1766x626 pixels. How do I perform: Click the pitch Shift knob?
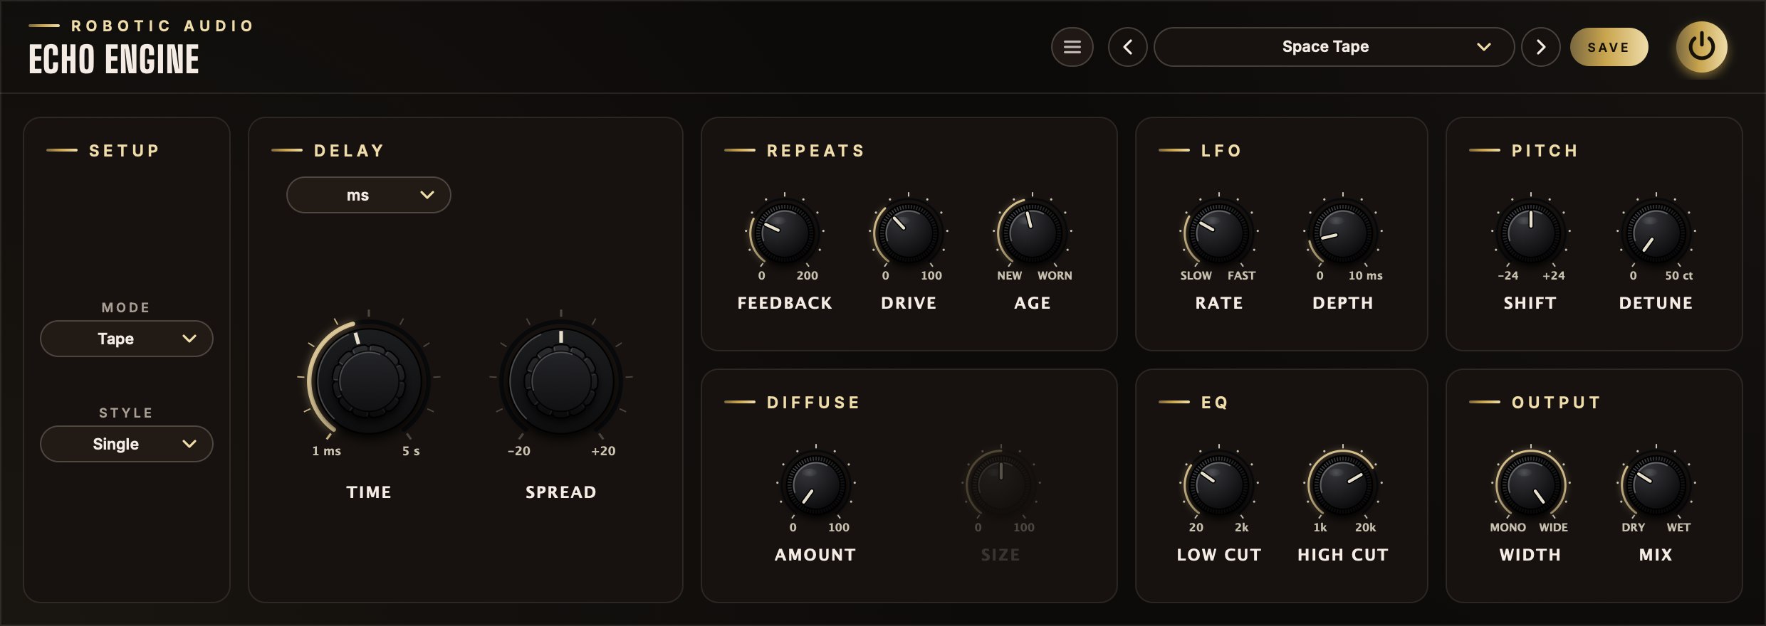point(1531,232)
